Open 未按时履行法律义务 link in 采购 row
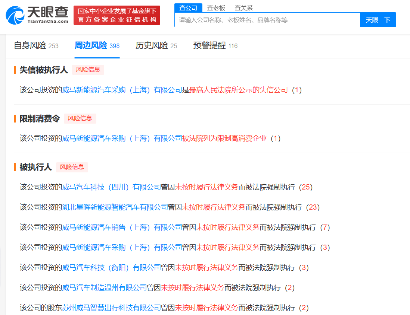The width and height of the screenshot is (410, 315). pos(228,248)
